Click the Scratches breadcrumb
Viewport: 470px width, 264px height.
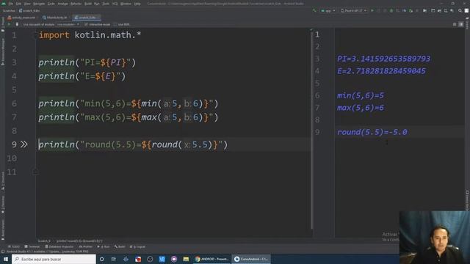click(9, 10)
